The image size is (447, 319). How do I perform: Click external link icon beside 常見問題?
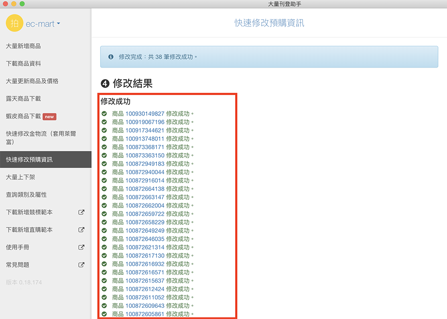(81, 265)
